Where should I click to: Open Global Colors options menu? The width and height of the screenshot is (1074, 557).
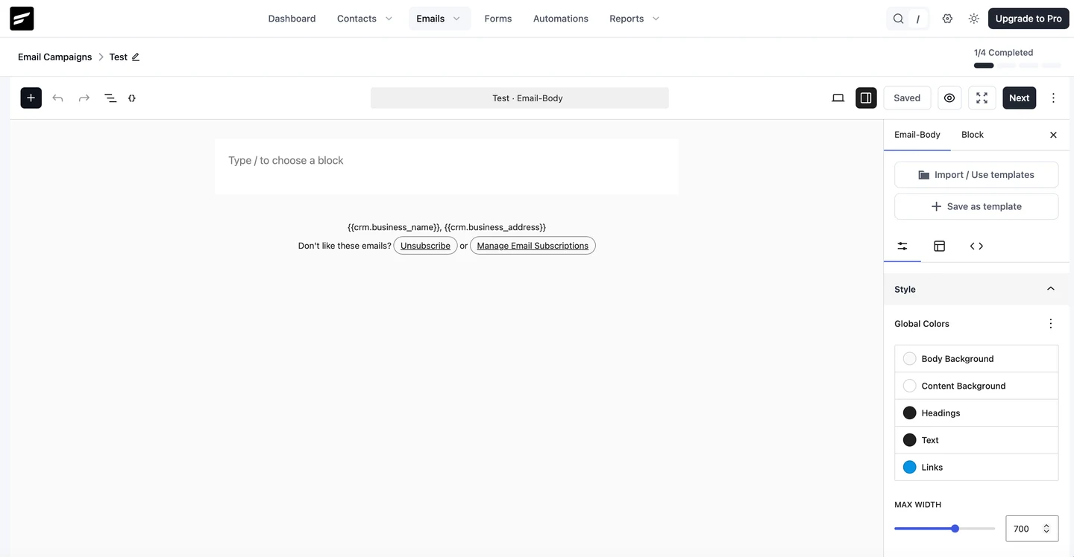point(1051,324)
